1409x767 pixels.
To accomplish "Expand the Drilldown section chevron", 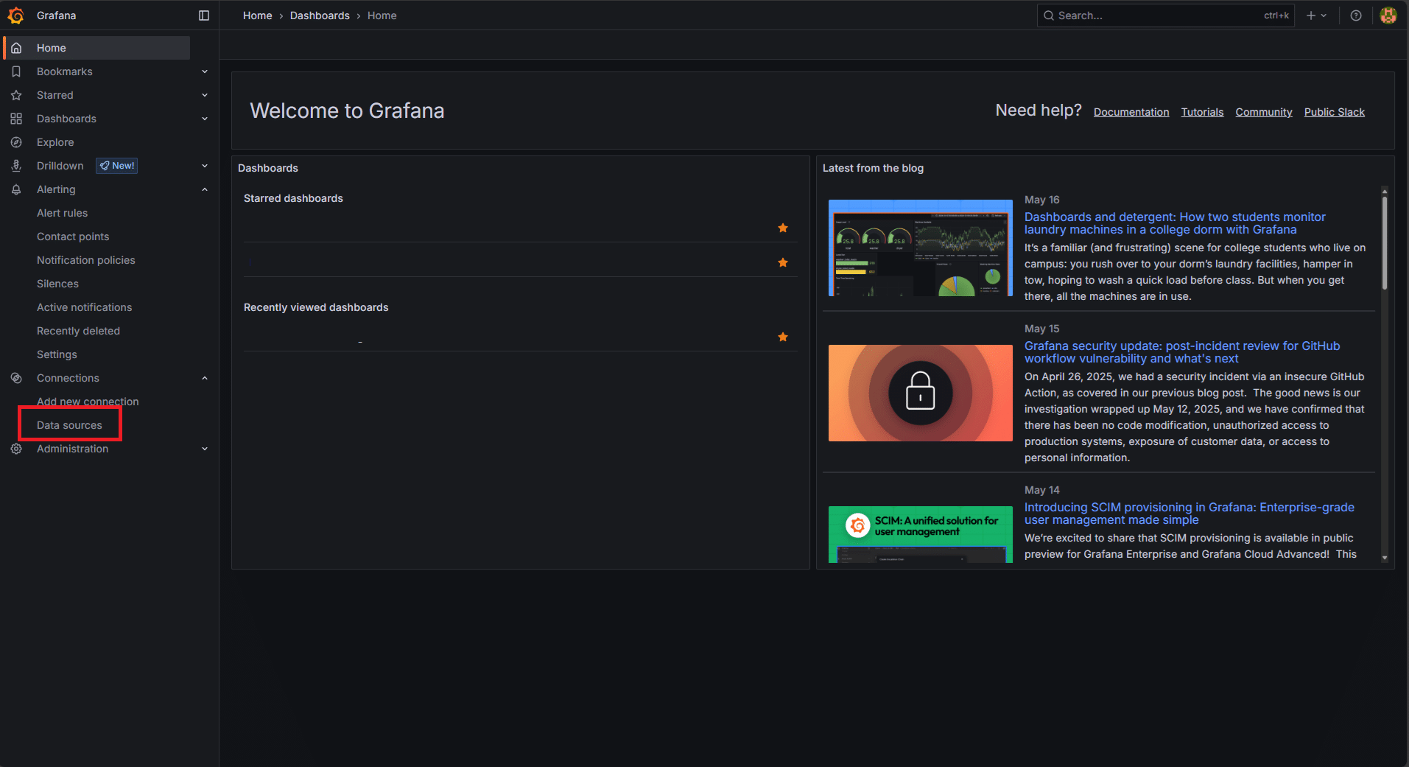I will [205, 166].
